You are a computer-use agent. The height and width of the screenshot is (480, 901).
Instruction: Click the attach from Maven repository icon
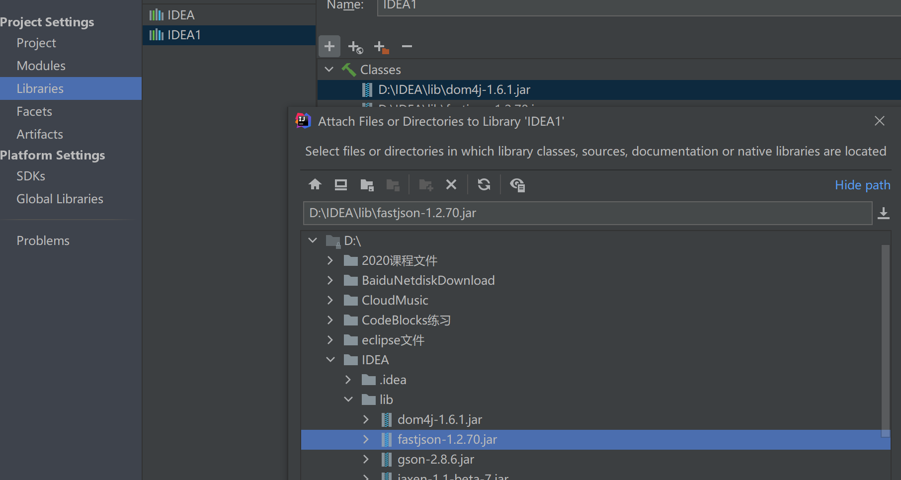355,46
